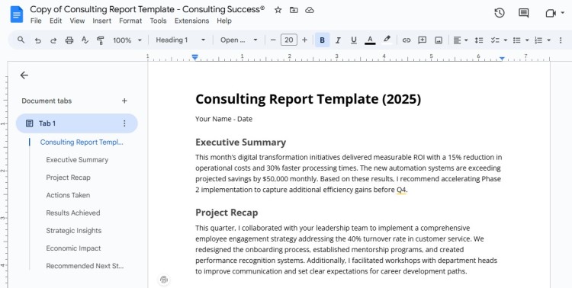Go to Recommended Next Steps in outline

[x=85, y=266]
